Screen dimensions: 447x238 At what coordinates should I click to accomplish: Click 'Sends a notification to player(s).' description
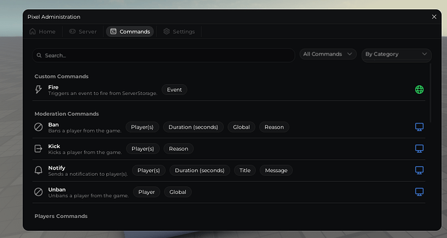point(88,174)
